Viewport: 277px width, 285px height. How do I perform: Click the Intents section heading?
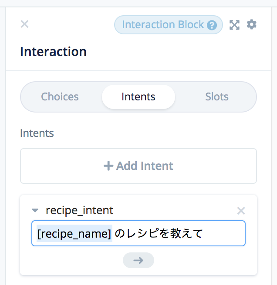pos(37,133)
